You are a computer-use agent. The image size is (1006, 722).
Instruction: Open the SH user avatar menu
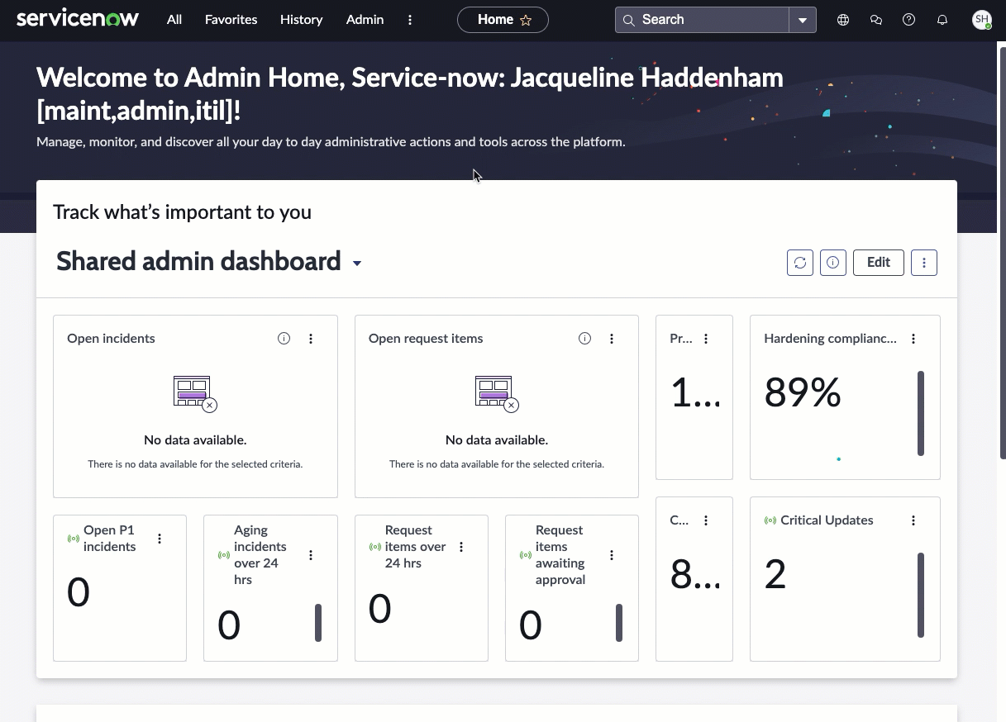click(981, 20)
